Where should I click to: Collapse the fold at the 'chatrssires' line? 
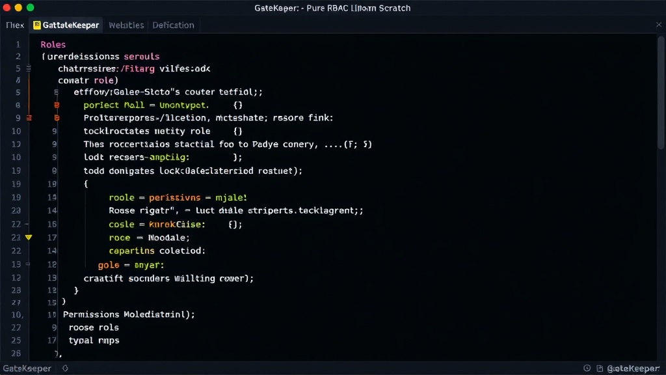click(x=29, y=68)
